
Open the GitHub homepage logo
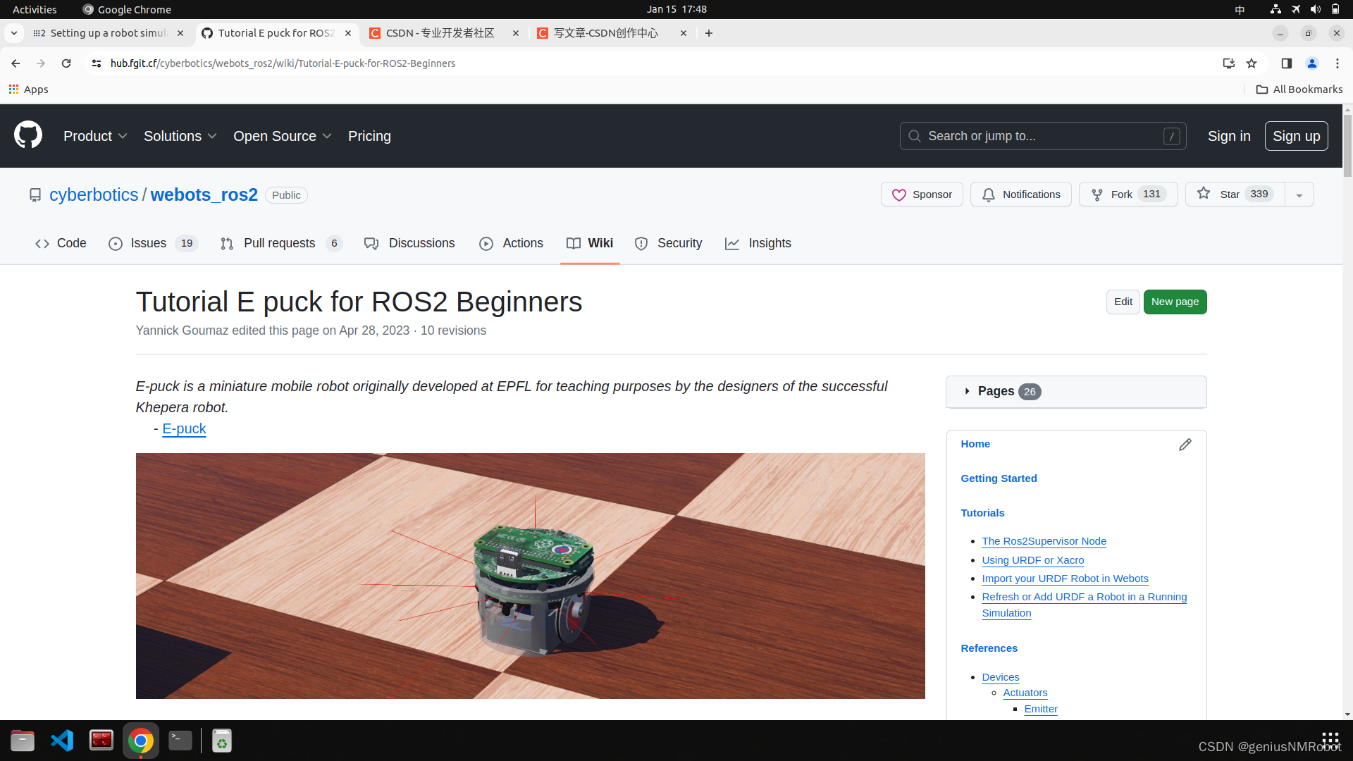click(27, 135)
